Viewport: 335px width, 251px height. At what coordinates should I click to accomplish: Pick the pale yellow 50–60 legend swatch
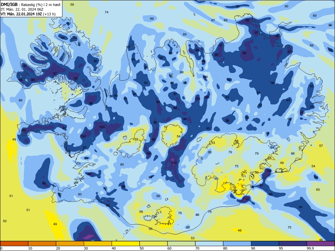coord(153,244)
